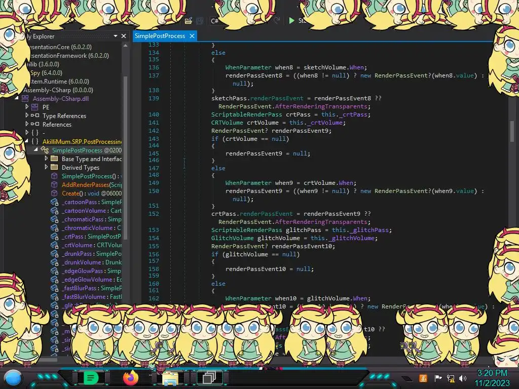Select the _crtVolume : CRTVolume field
Viewport: 519px width, 389px height.
[x=92, y=245]
